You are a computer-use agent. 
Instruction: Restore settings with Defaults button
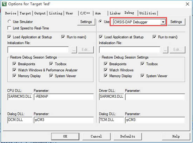[x=128, y=136]
